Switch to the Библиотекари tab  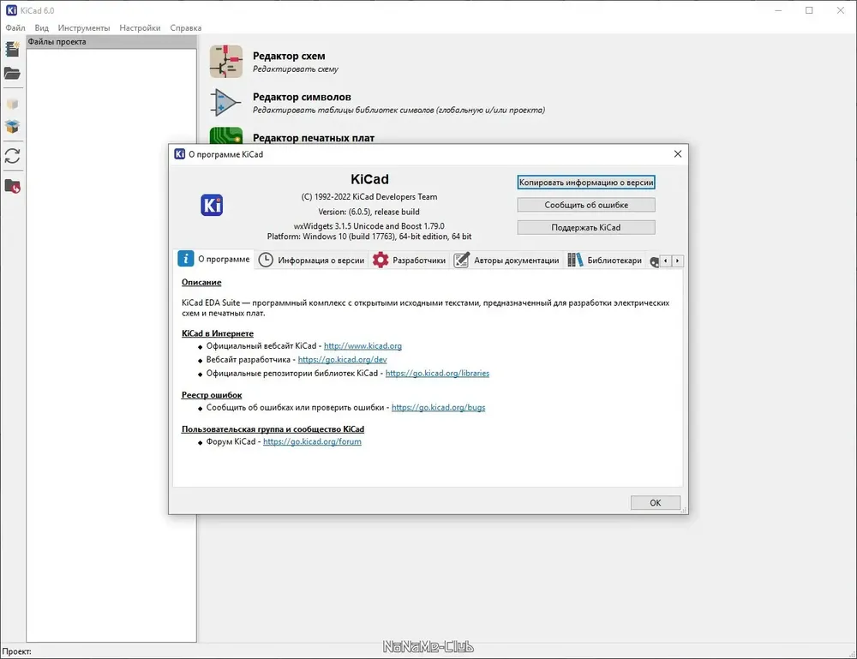[x=604, y=261]
